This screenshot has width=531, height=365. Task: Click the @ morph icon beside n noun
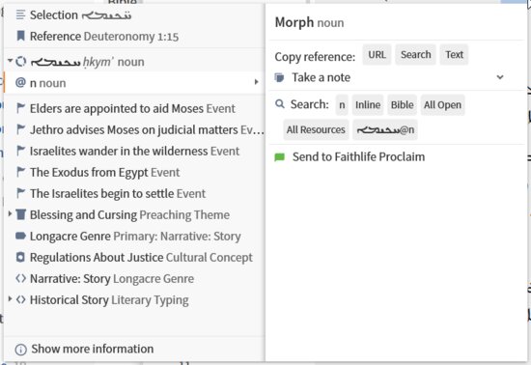[20, 83]
